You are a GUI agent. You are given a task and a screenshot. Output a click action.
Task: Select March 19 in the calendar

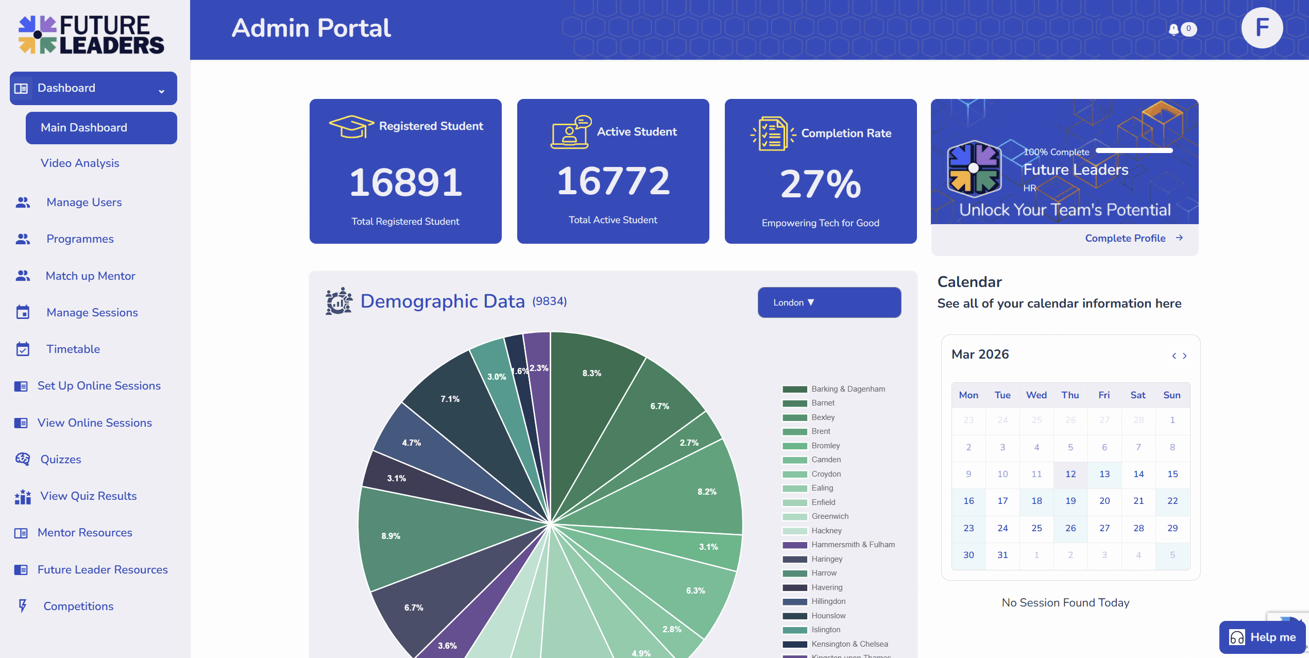[1070, 501]
